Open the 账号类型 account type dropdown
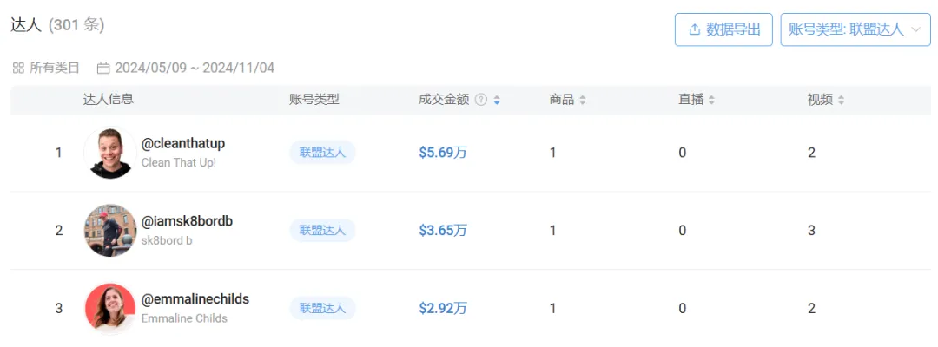The height and width of the screenshot is (347, 938). click(x=855, y=29)
